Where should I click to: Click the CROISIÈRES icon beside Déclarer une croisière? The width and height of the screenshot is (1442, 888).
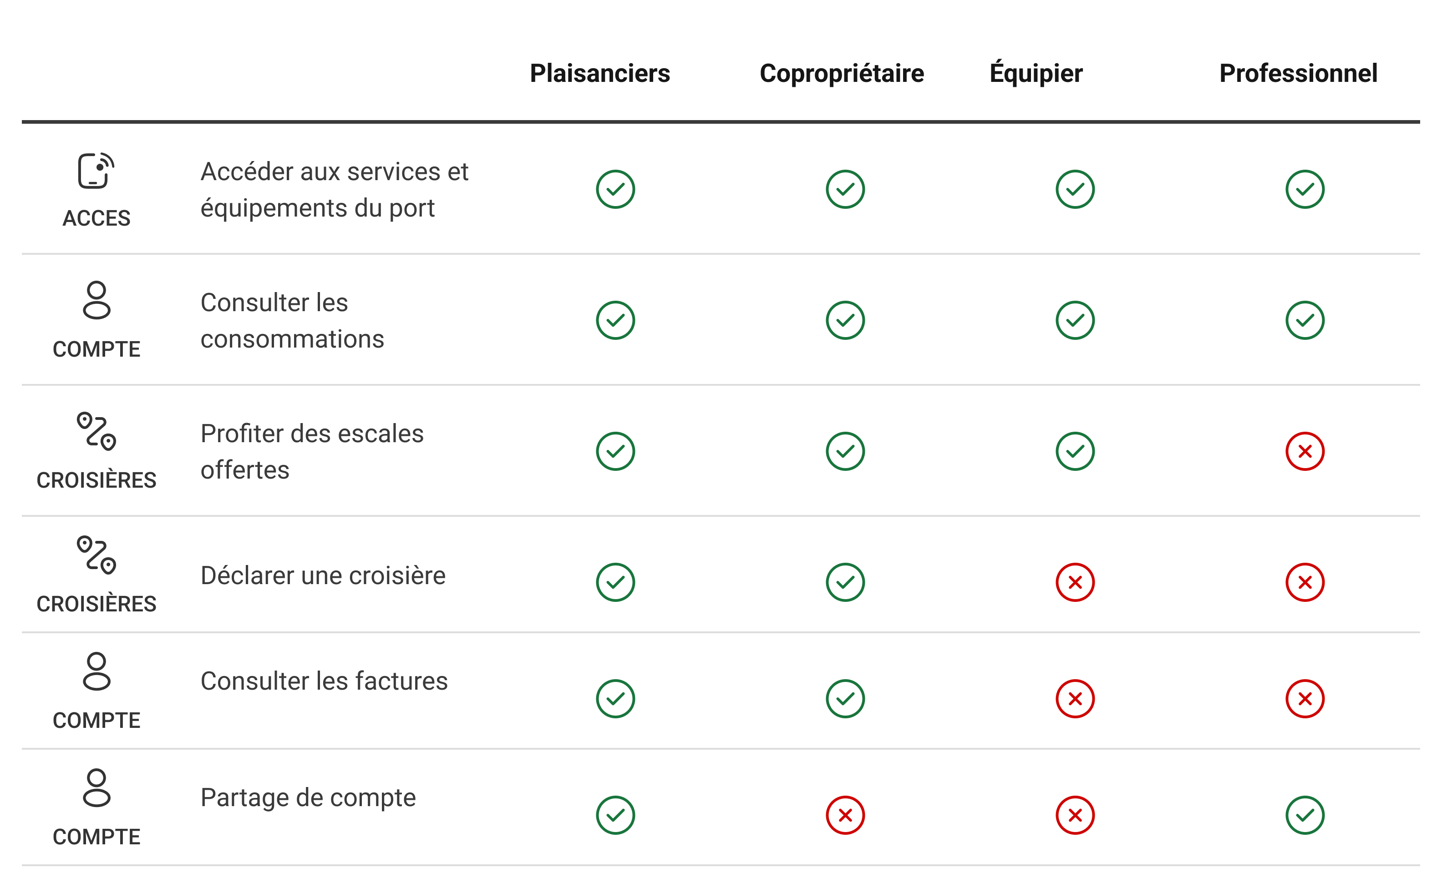96,555
